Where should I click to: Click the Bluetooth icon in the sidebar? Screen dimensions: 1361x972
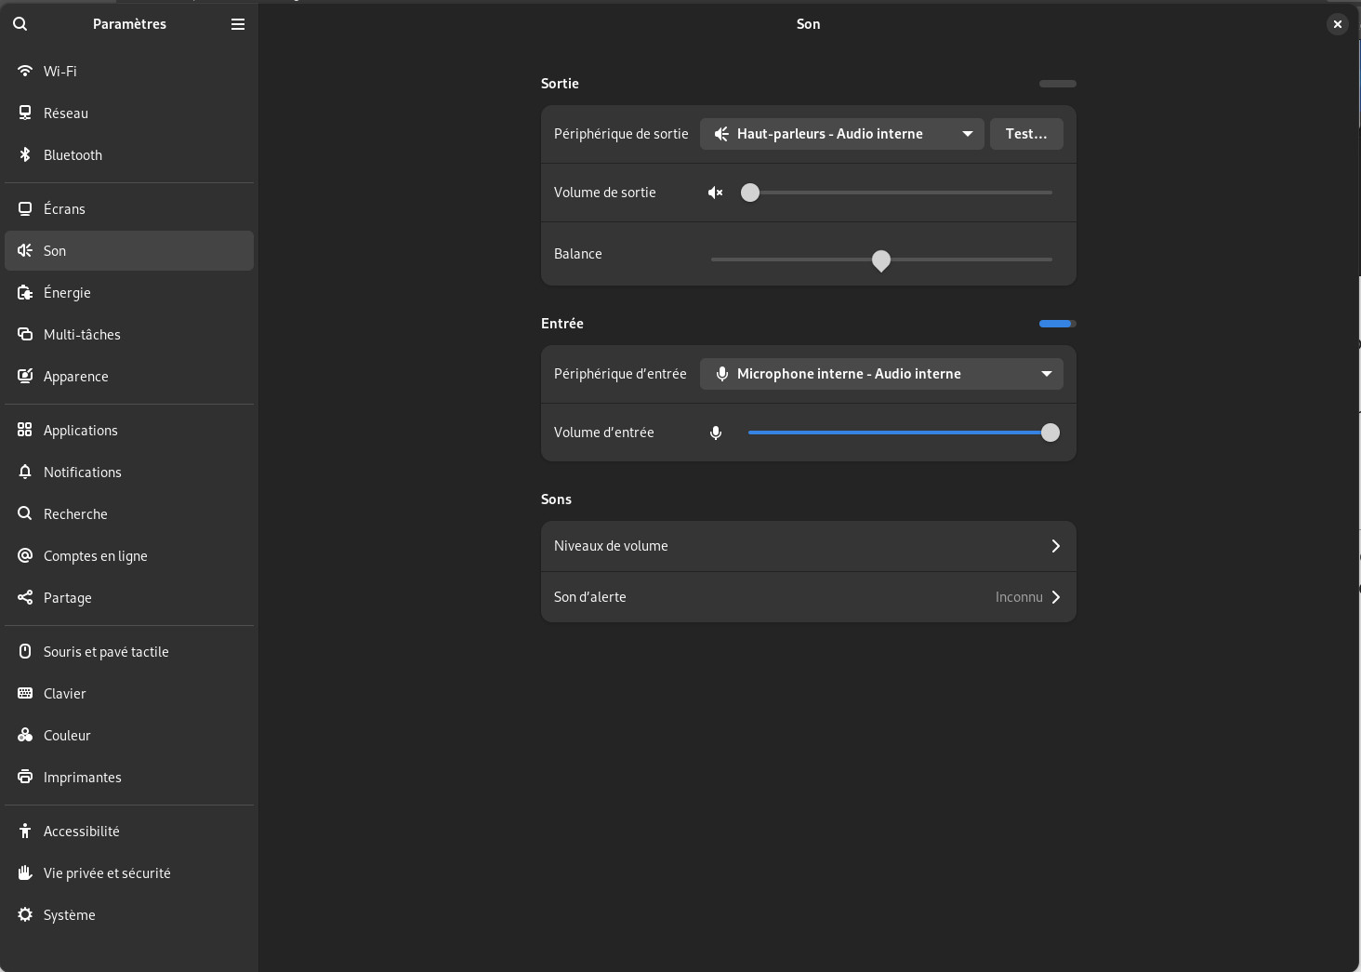click(25, 154)
